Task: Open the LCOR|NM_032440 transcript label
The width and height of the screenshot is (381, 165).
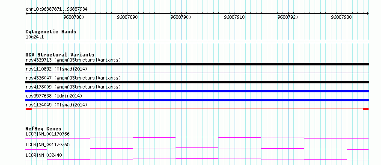Action: [x=44, y=155]
